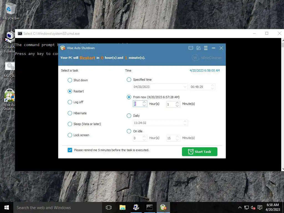The height and width of the screenshot is (213, 284).
Task: Click the muted volume tray icon
Action: pos(253,207)
